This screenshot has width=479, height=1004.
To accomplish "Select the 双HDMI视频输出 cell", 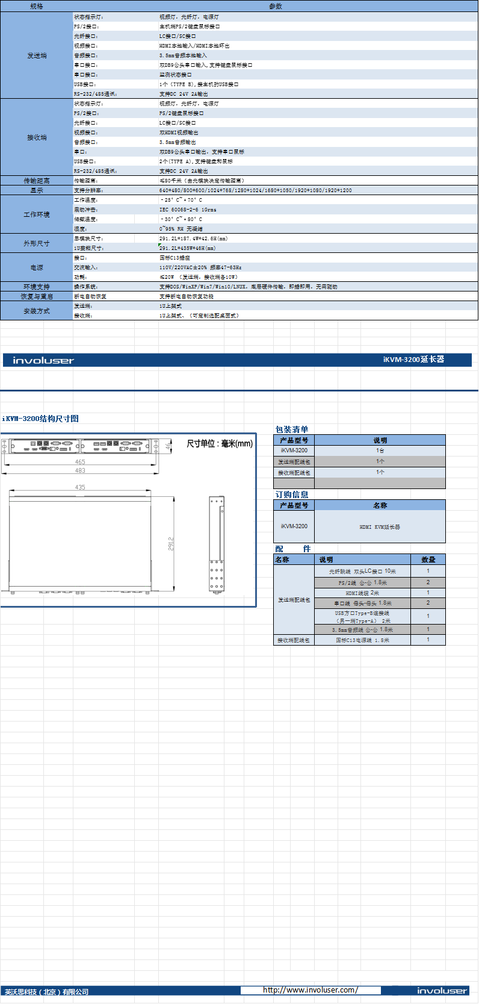I will coord(318,133).
